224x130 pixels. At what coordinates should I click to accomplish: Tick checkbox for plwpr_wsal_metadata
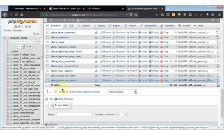point(47,61)
